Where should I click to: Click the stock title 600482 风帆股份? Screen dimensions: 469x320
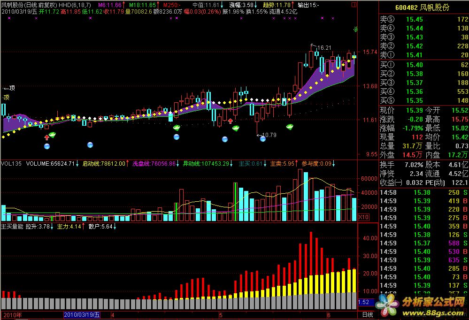(423, 8)
